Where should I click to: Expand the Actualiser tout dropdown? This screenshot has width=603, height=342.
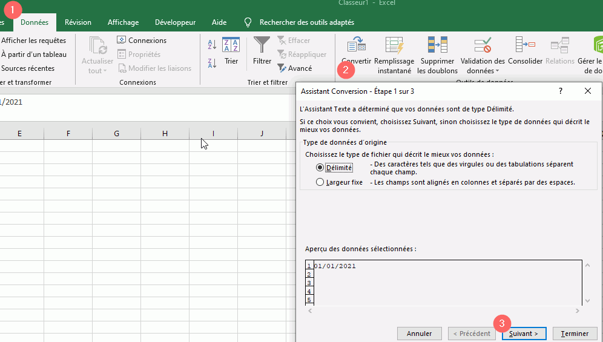(105, 71)
